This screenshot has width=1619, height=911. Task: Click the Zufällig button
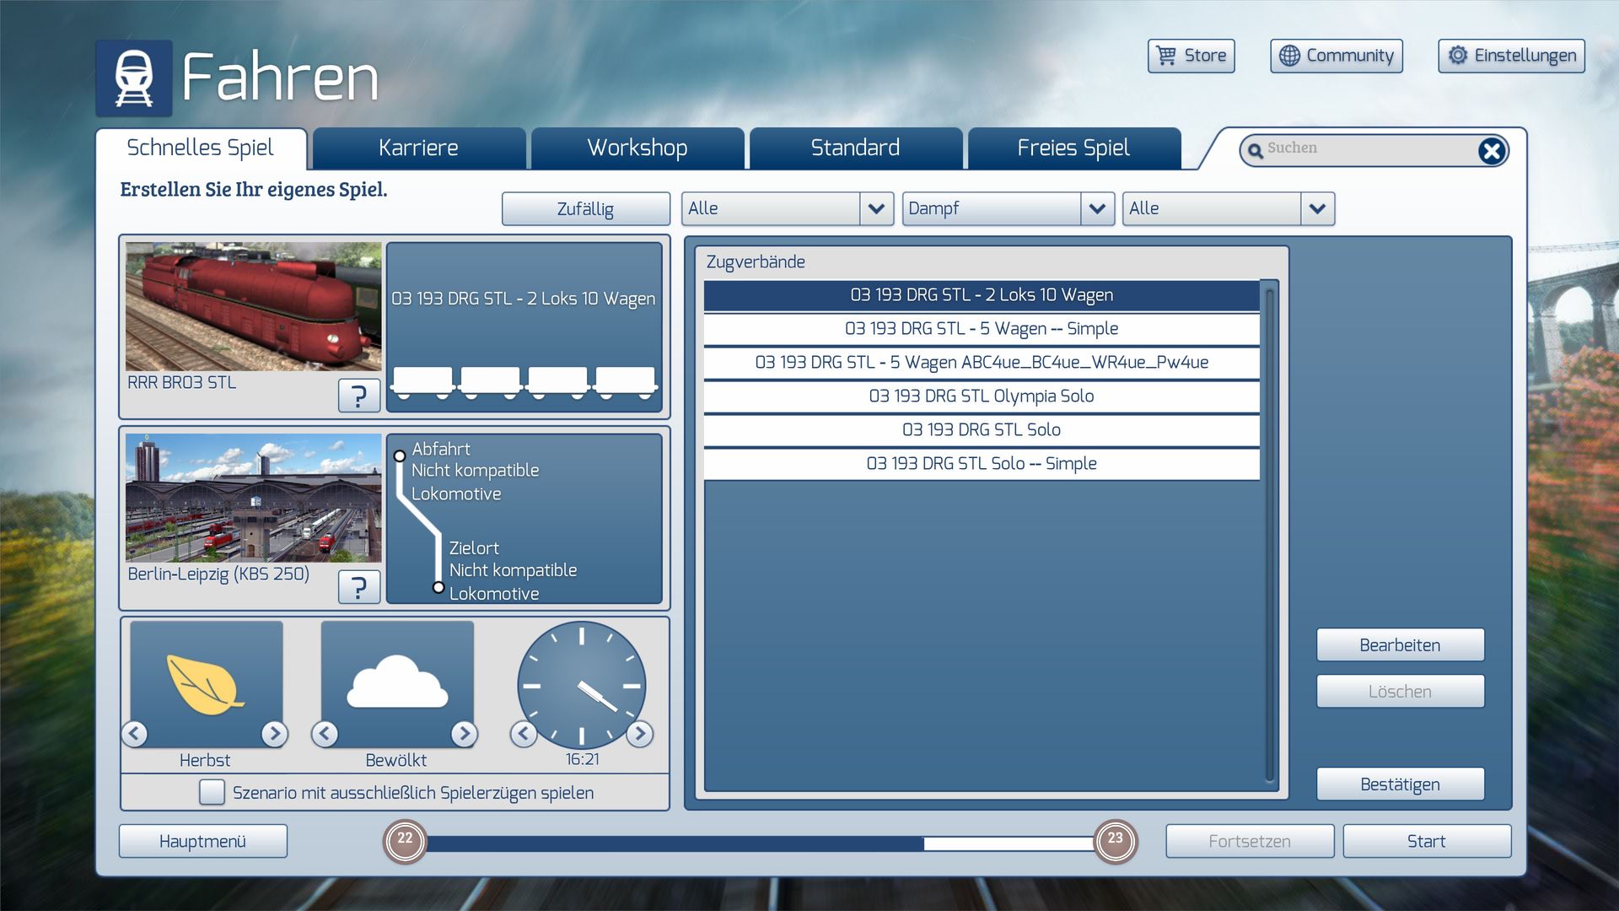(x=585, y=209)
